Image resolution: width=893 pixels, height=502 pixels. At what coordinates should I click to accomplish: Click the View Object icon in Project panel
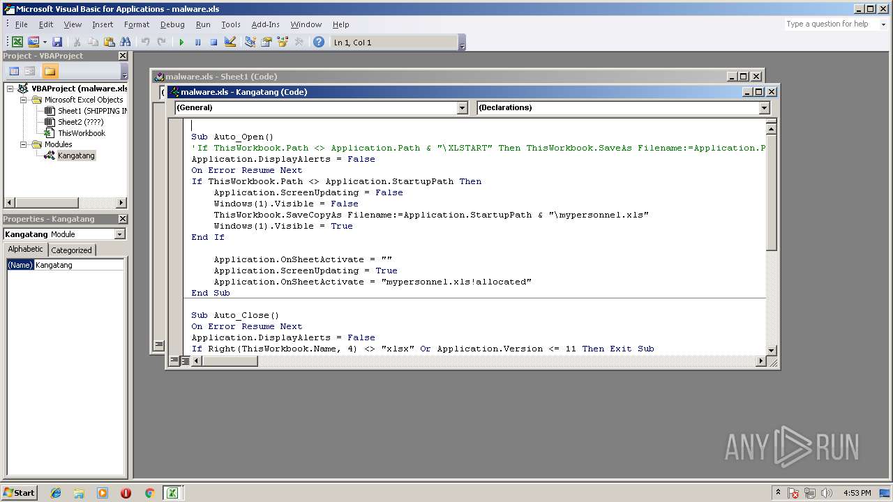tap(29, 71)
